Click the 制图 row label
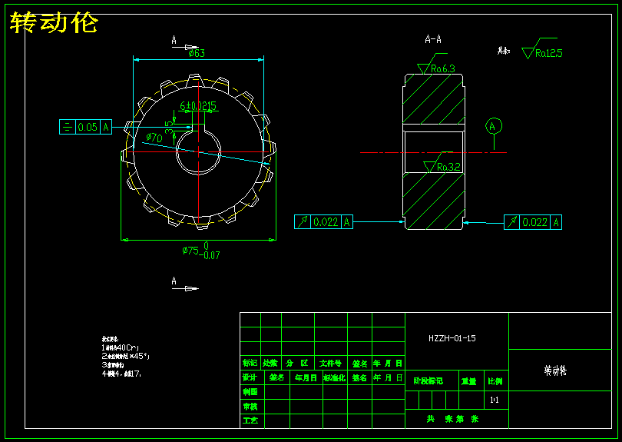The height and width of the screenshot is (442, 622). (250, 392)
